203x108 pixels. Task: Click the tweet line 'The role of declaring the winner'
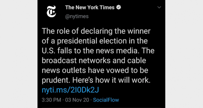pos(96,31)
